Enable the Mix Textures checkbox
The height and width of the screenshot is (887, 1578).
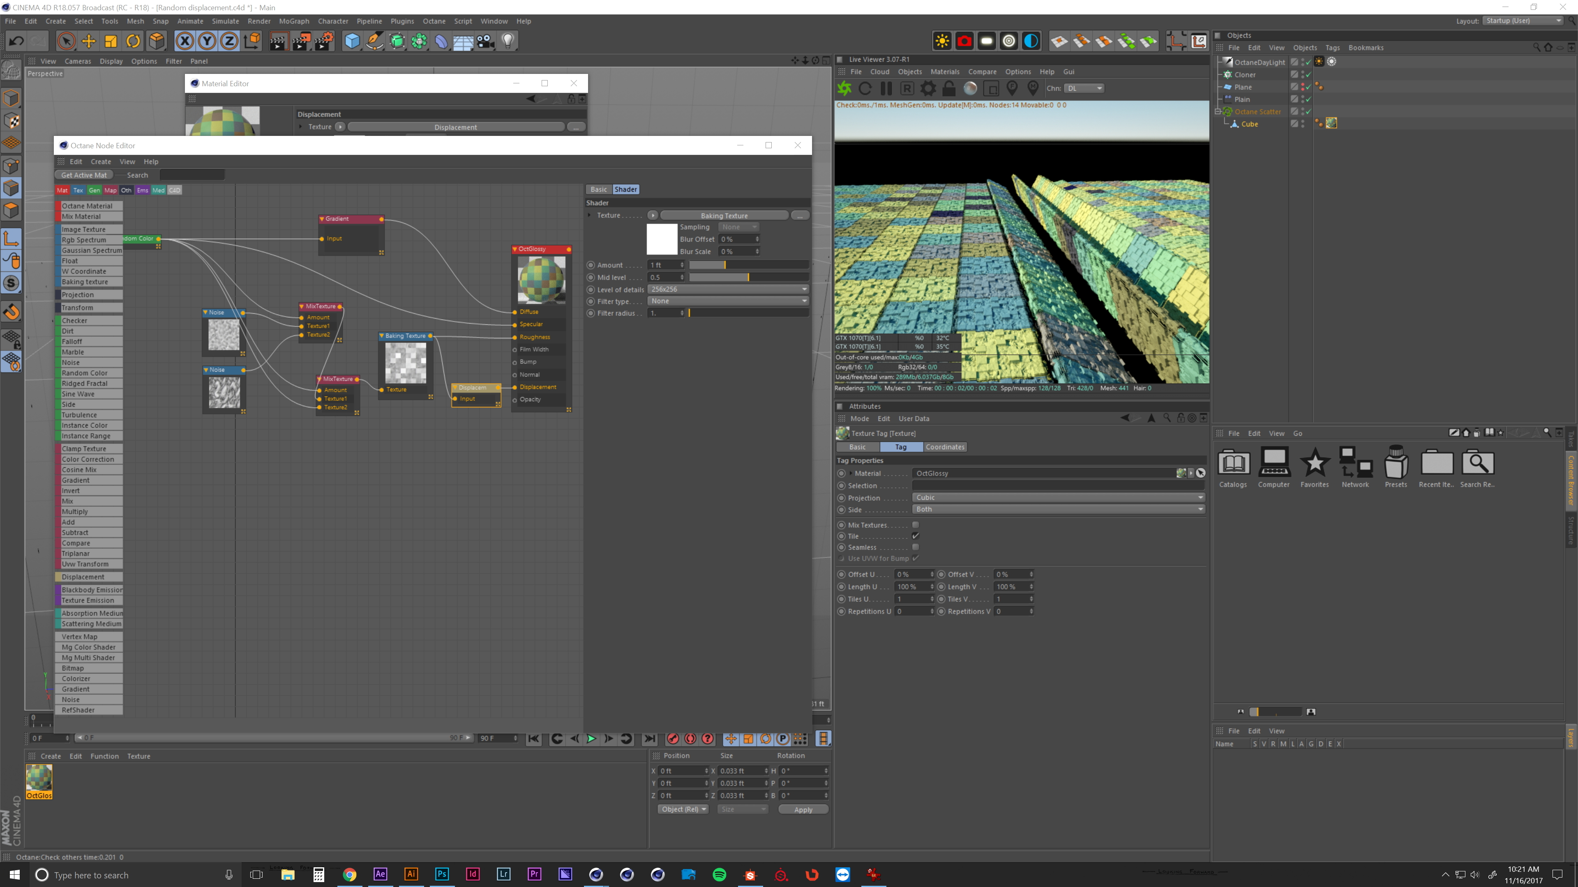click(915, 525)
